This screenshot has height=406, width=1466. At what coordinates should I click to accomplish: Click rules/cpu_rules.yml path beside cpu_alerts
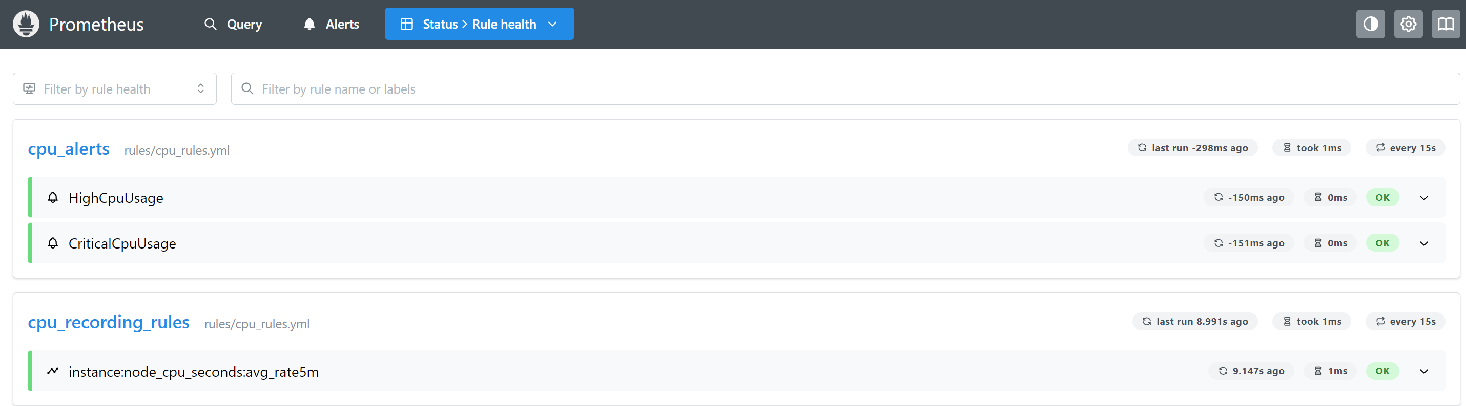(177, 150)
